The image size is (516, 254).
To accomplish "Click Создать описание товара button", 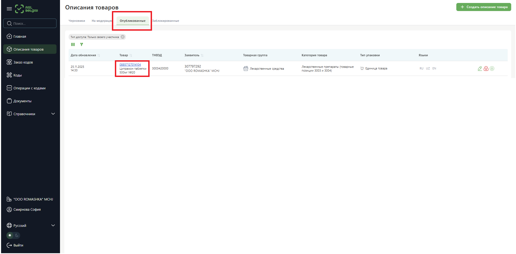I will point(483,7).
